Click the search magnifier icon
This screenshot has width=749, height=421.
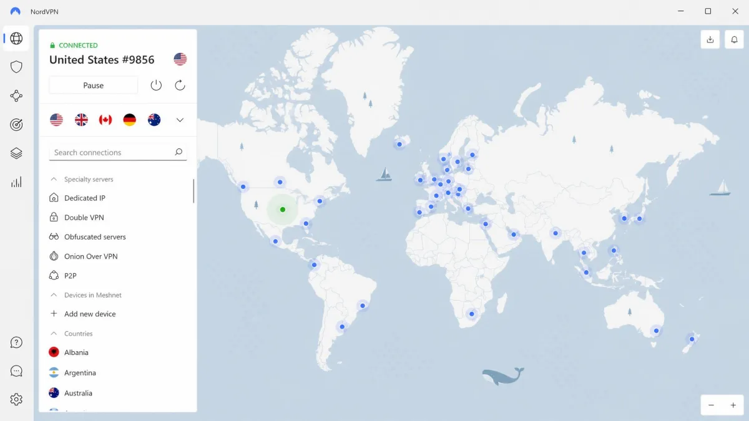point(179,152)
